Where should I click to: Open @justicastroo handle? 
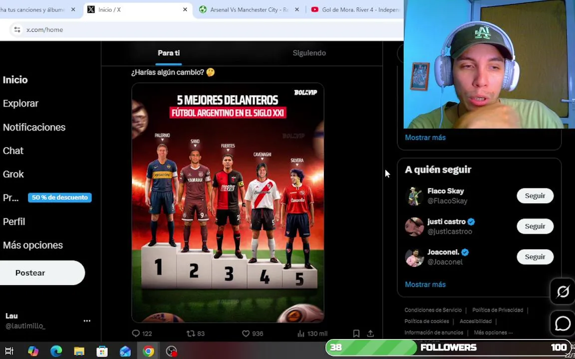450,231
